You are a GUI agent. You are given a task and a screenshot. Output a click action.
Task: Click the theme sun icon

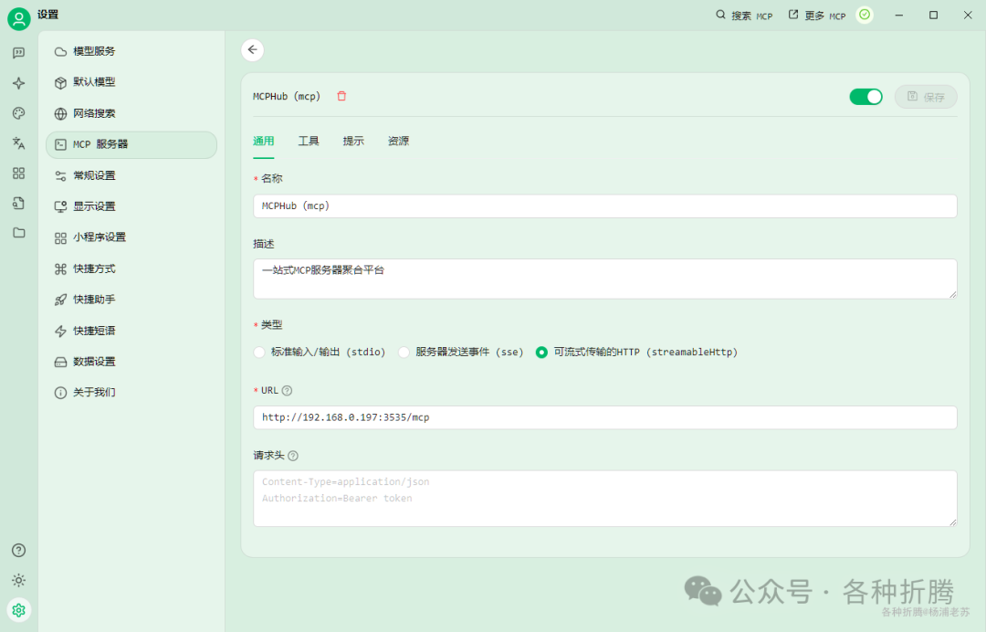18,580
